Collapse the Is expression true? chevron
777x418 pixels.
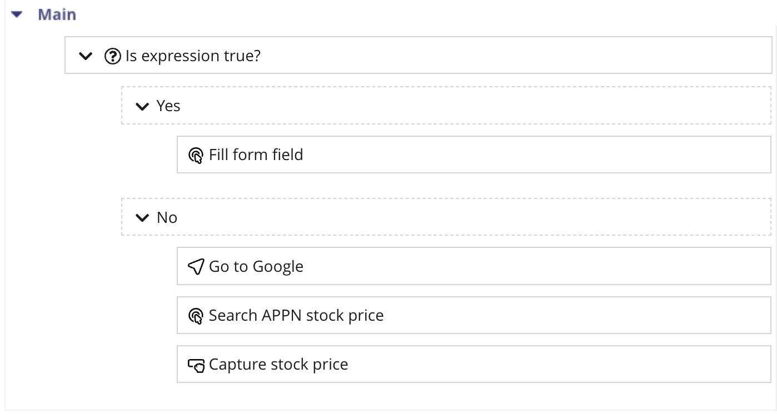coord(85,56)
